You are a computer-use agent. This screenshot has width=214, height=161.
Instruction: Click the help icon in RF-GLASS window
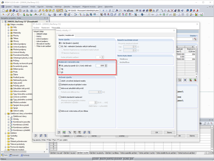click(x=36, y=136)
